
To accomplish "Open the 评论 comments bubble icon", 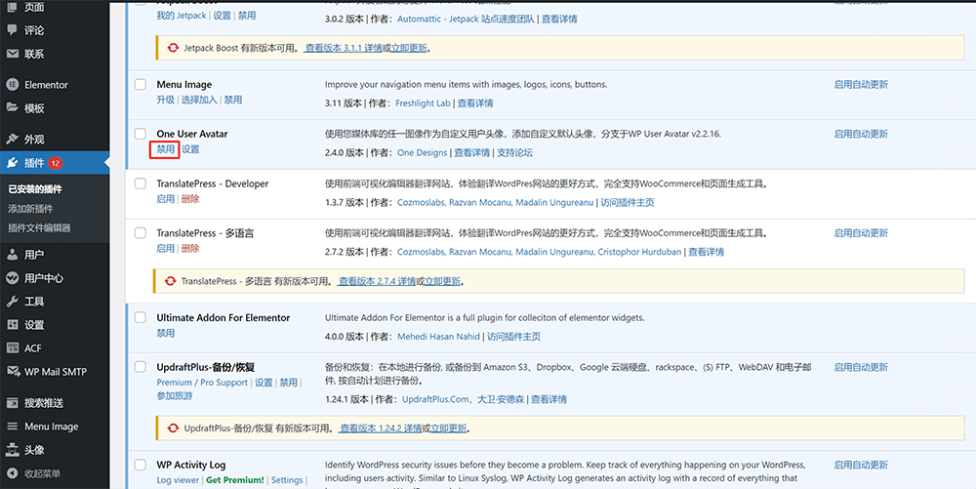I will [12, 30].
